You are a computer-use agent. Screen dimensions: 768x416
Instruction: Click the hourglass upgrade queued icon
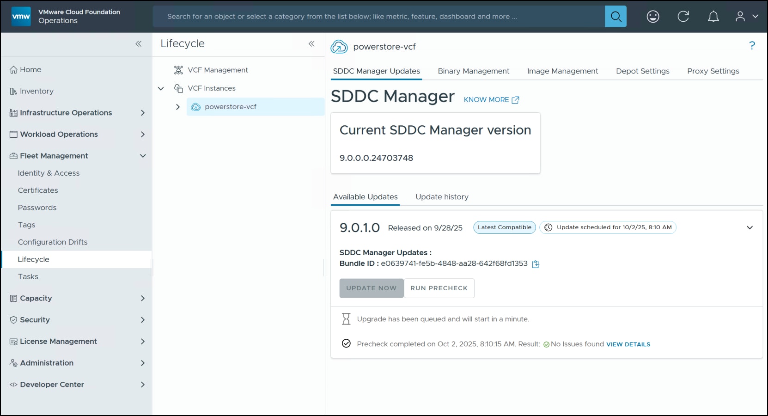[346, 319]
